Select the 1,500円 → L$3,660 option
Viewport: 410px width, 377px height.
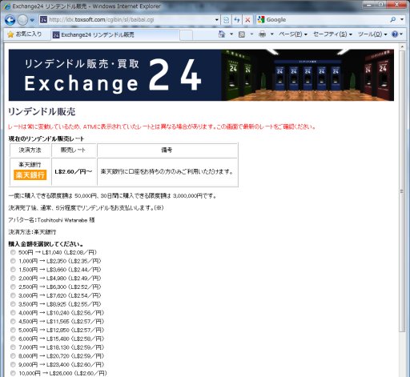13,270
